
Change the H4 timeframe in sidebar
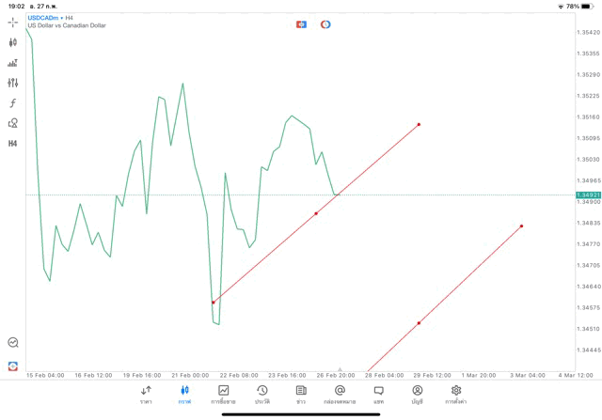[13, 144]
